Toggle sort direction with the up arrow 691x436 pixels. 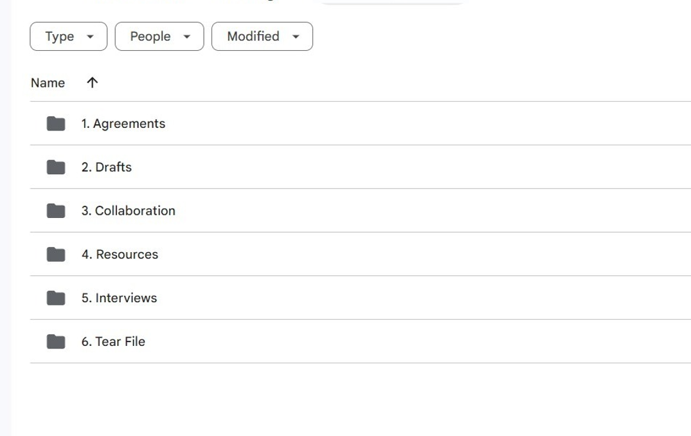point(92,82)
